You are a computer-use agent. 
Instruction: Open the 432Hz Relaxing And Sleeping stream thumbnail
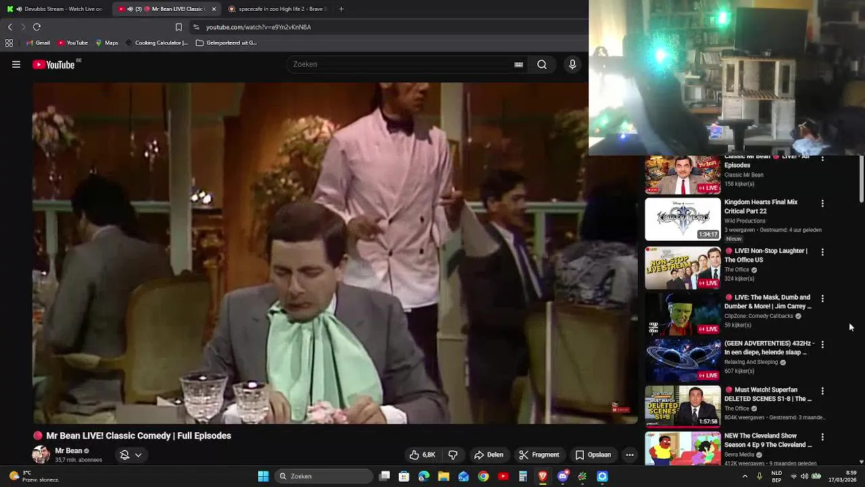coord(683,361)
